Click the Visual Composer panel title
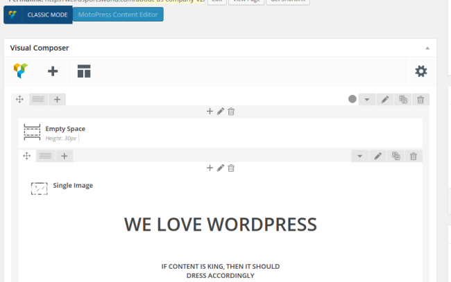 point(40,48)
